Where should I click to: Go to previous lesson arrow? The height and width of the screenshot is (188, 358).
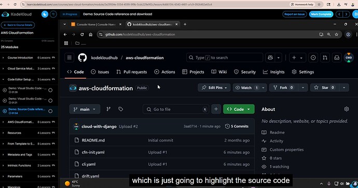pyautogui.click(x=339, y=14)
